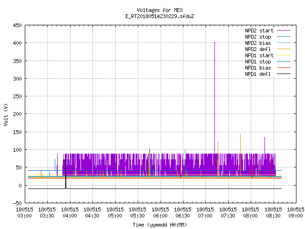Click the y-axis tick value 100
The image size is (305, 229).
17,150
